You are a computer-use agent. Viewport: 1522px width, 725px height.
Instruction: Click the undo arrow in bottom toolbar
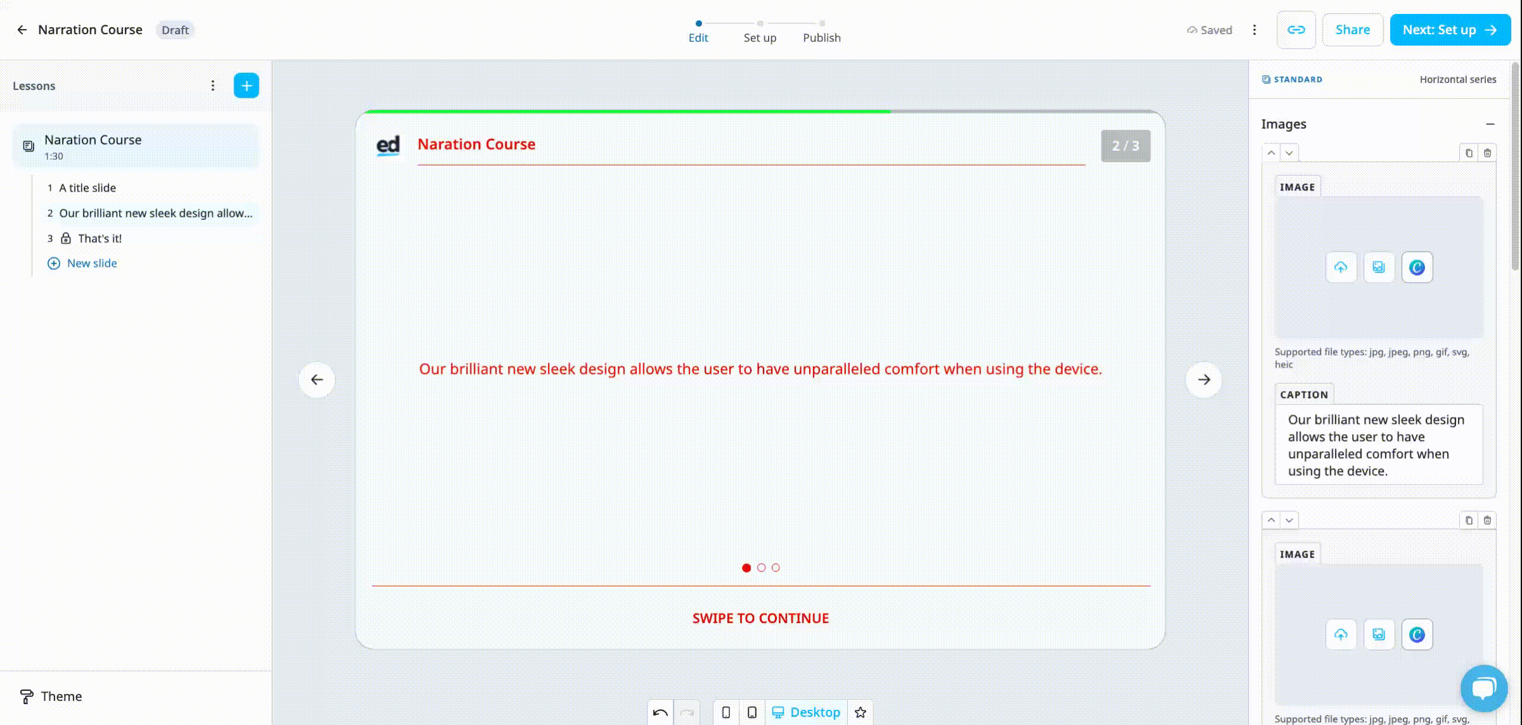[x=660, y=712]
